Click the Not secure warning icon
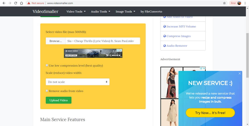 (29, 3)
